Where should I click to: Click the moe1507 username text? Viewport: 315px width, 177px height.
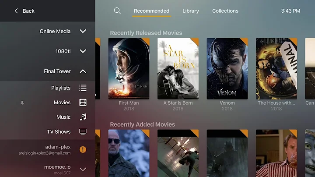tap(62, 173)
